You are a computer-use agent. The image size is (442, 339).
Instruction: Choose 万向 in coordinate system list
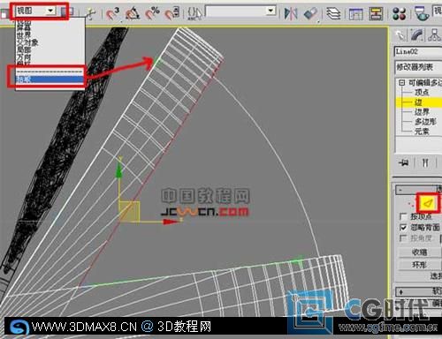tap(24, 56)
